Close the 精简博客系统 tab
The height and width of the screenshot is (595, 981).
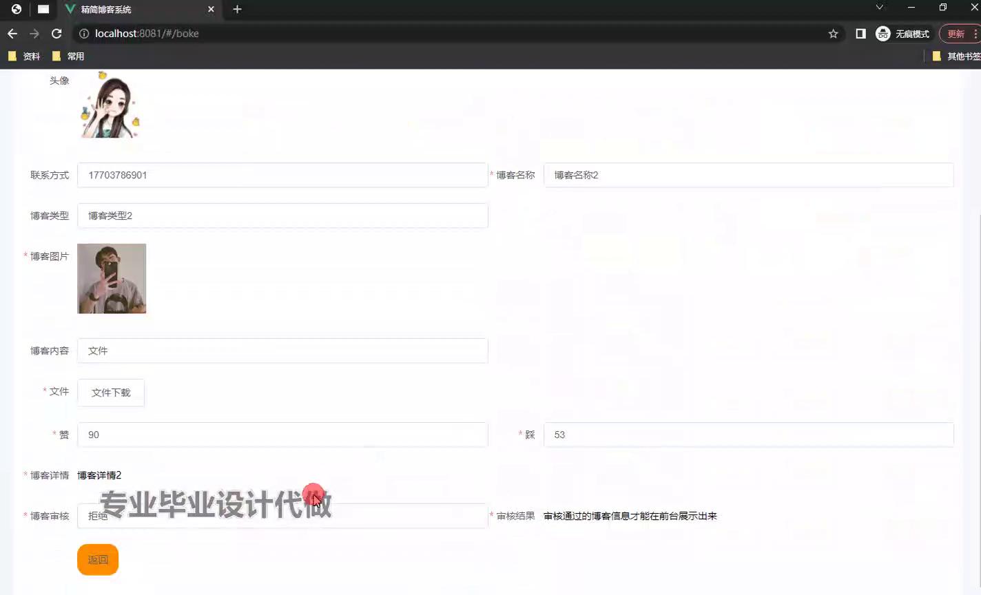(211, 9)
